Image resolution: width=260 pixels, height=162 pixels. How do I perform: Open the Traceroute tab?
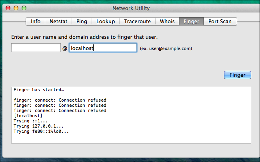(x=138, y=22)
